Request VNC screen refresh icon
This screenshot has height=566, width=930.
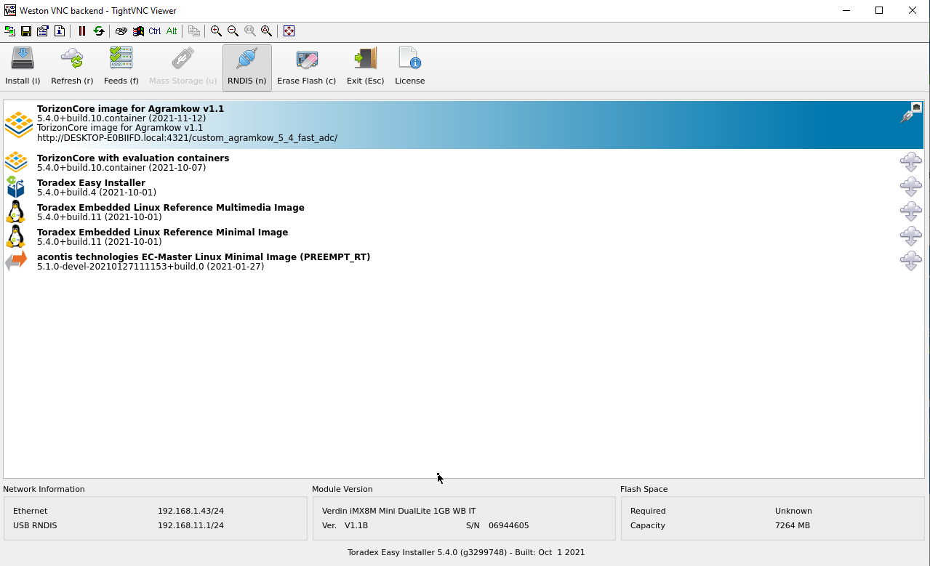[x=99, y=31]
